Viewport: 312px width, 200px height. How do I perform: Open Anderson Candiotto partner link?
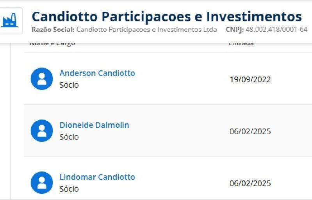(97, 73)
